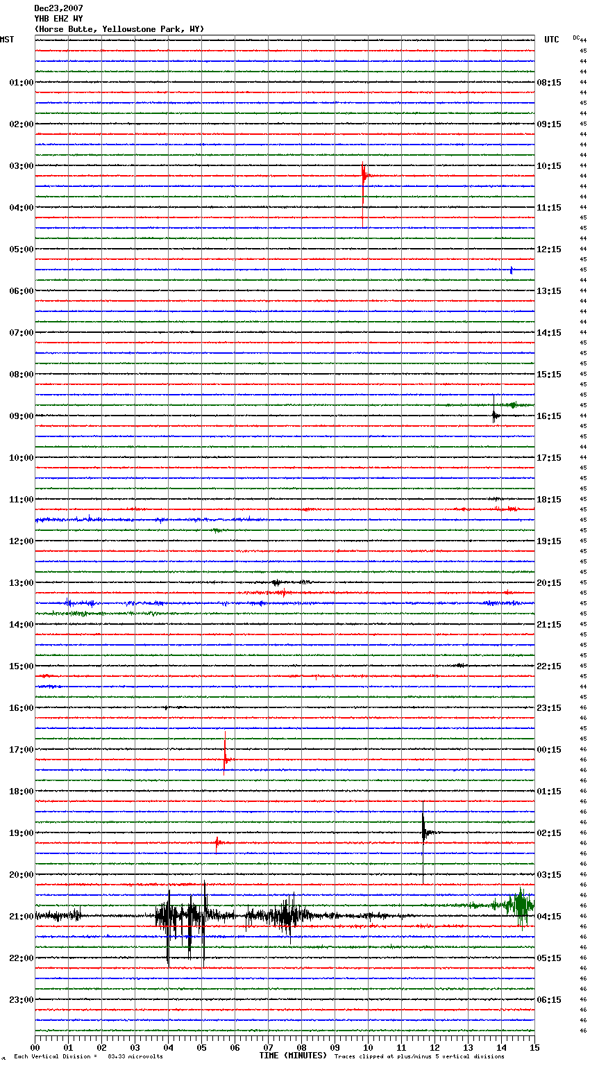Click the 08:15 UTC row label
The width and height of the screenshot is (590, 1066).
click(549, 83)
